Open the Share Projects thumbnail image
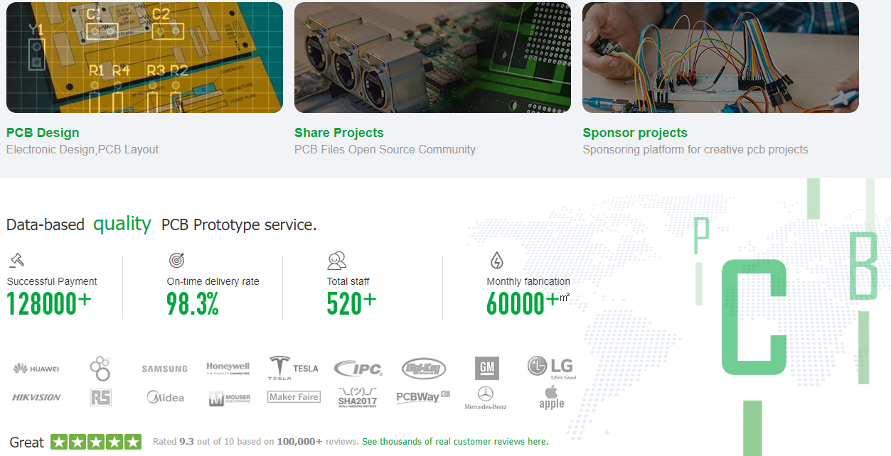This screenshot has width=891, height=456. 432,58
